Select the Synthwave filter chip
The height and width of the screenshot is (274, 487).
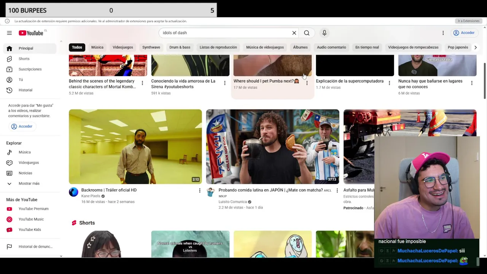(151, 47)
